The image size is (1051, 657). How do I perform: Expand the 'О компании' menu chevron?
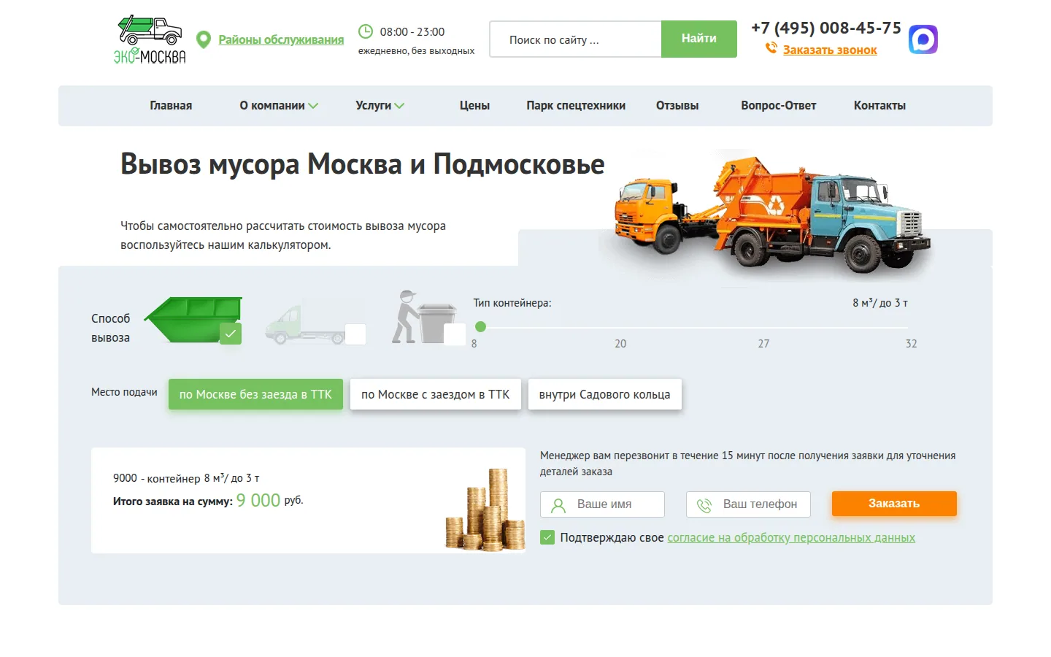click(313, 106)
